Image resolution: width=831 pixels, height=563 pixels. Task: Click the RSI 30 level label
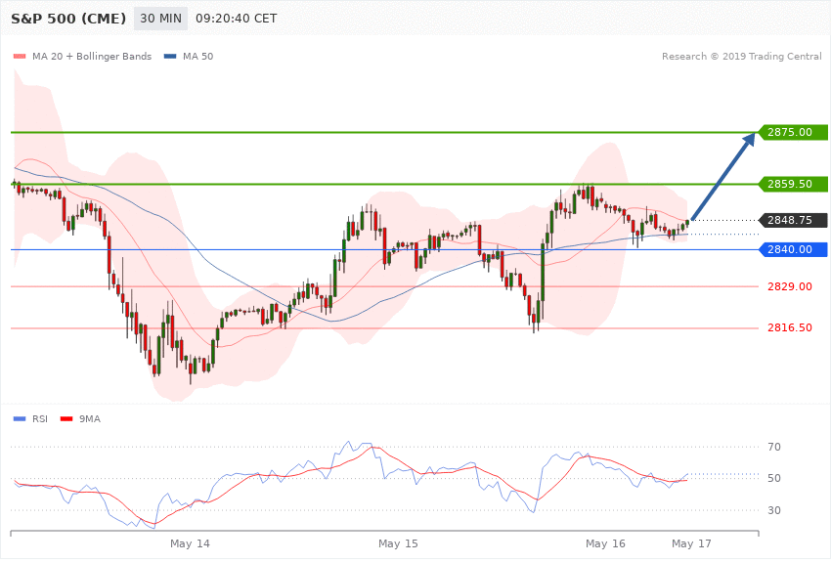[774, 510]
